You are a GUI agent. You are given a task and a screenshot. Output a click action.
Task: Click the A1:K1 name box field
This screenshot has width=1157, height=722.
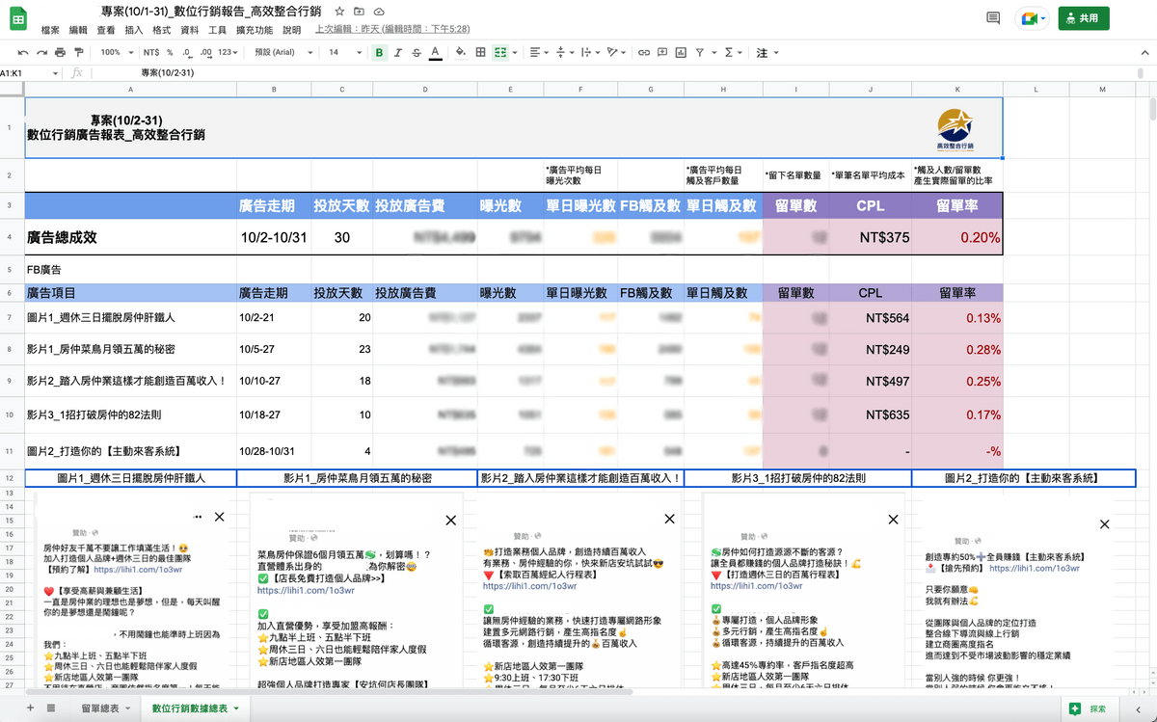pos(29,72)
